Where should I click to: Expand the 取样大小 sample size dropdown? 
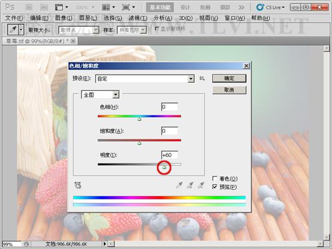(x=79, y=30)
